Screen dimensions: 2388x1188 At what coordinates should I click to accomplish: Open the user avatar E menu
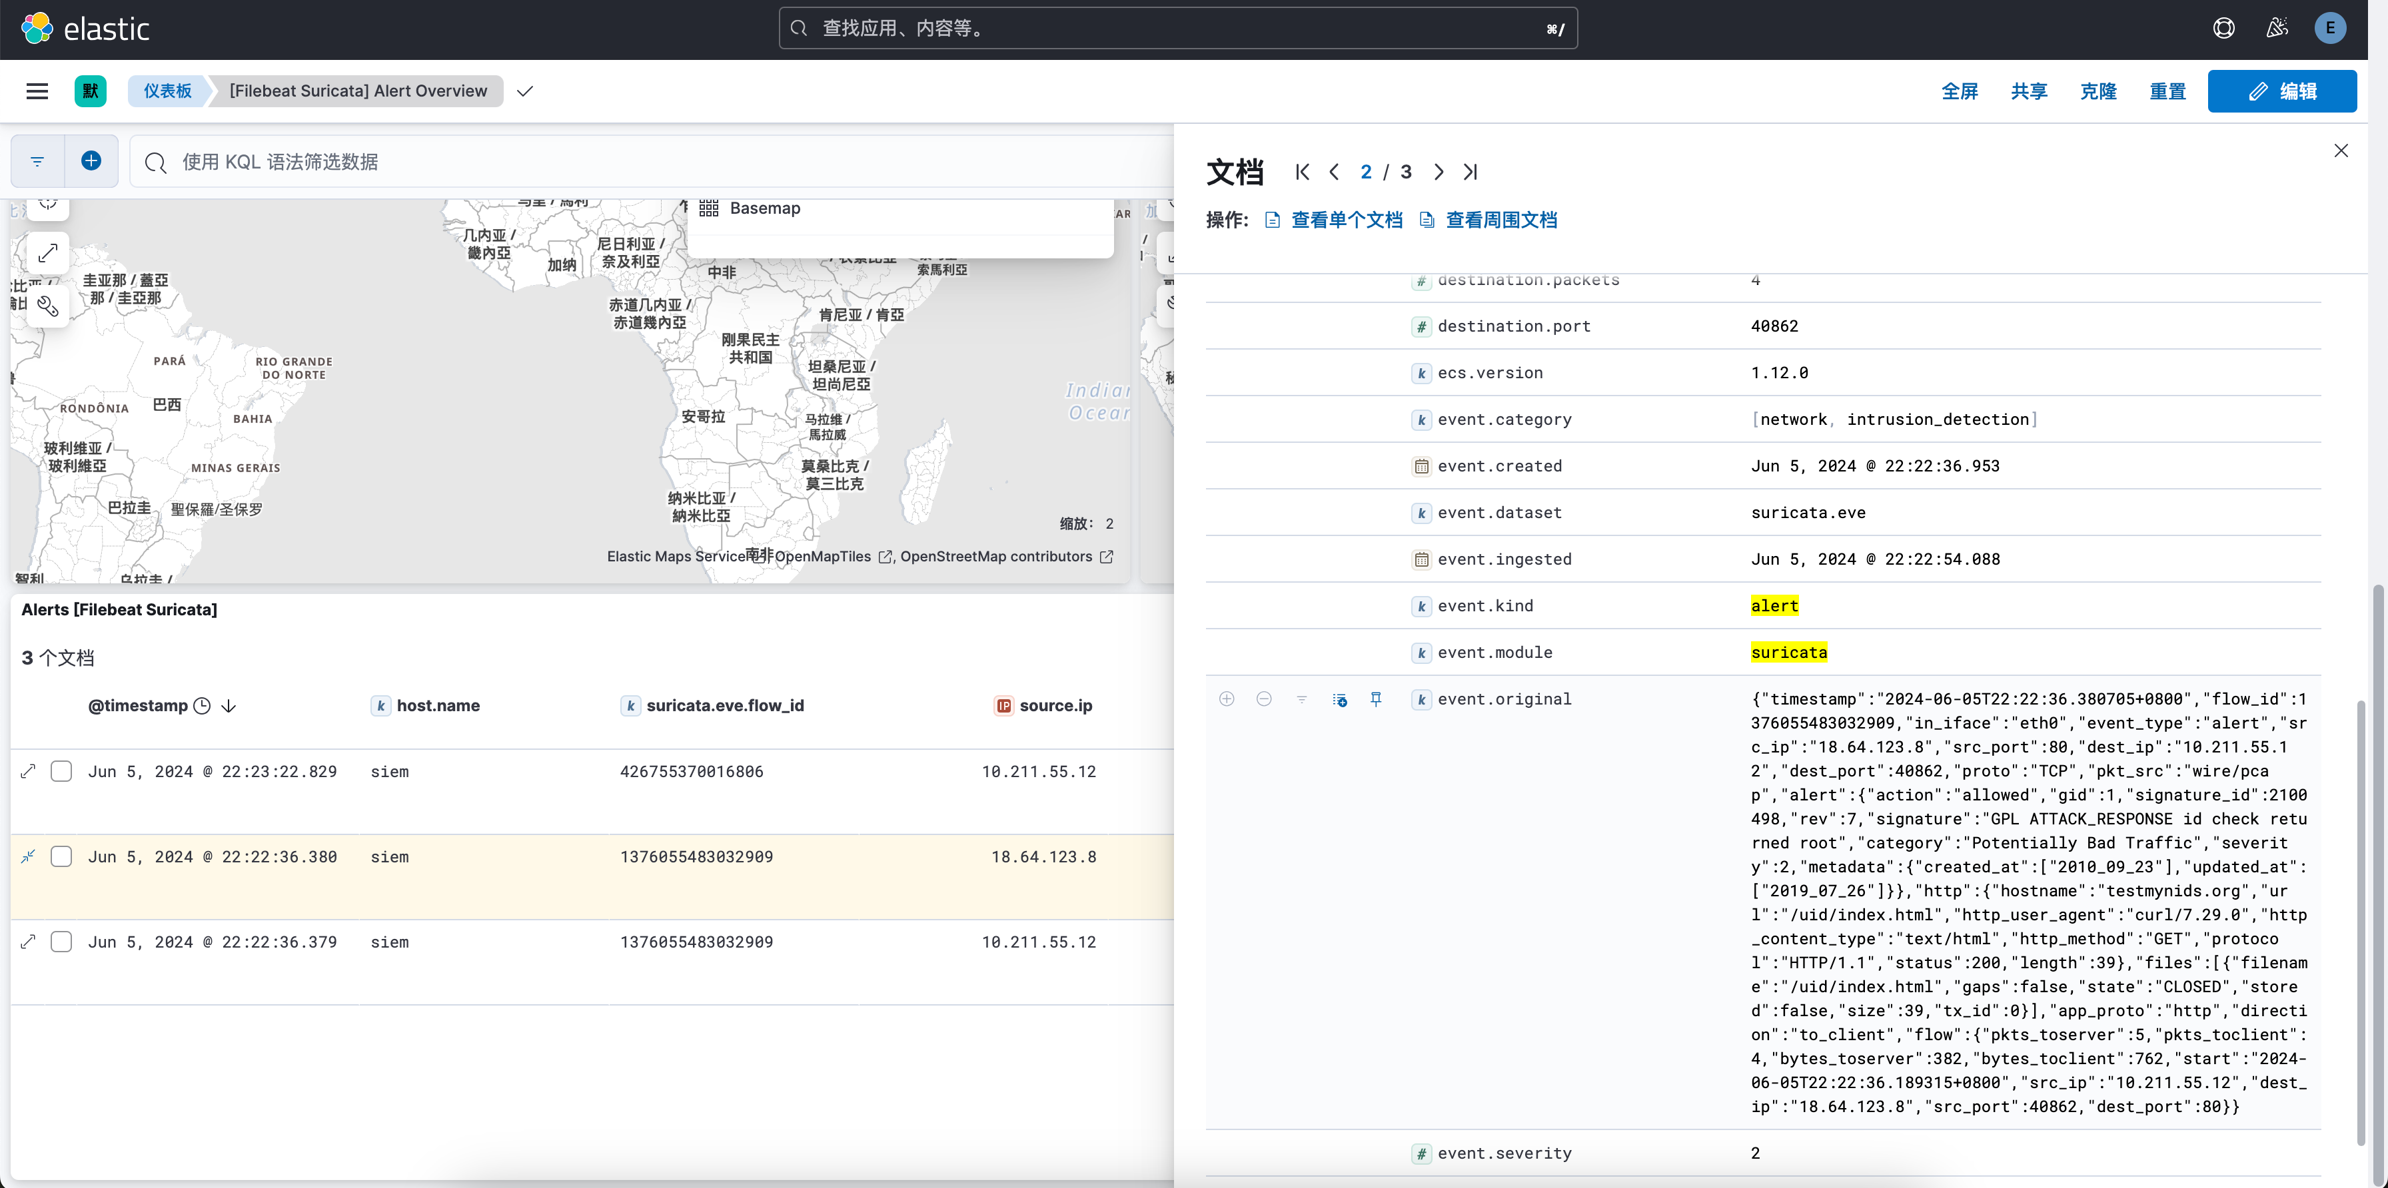pyautogui.click(x=2329, y=29)
